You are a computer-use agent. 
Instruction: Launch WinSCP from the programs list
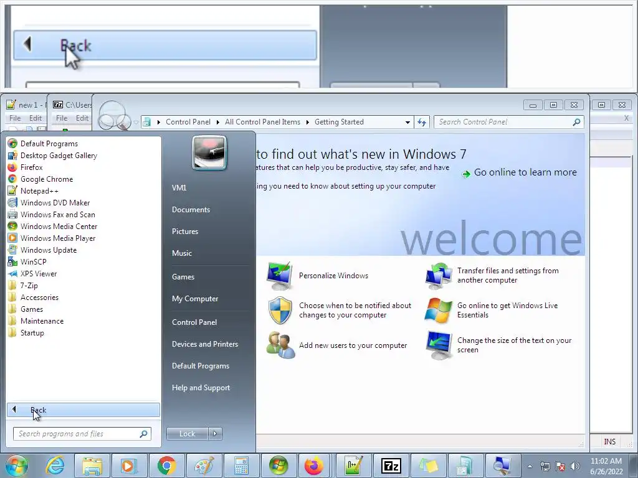point(34,261)
